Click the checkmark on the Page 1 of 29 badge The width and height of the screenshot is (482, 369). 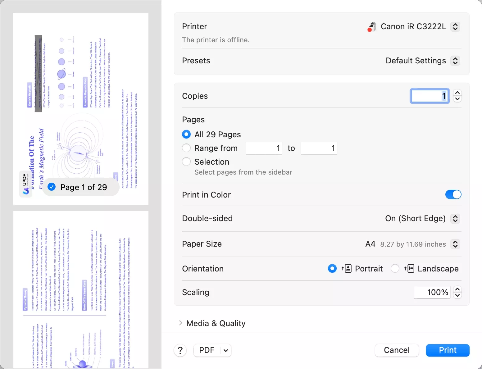click(52, 187)
